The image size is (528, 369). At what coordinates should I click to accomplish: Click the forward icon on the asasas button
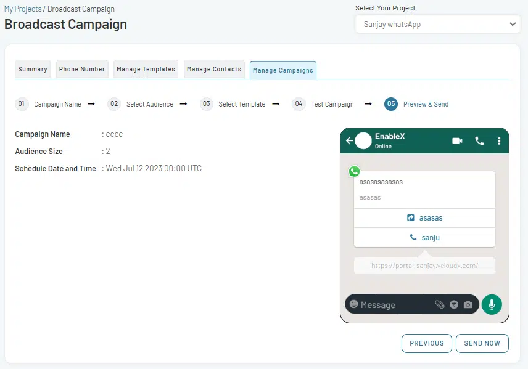[411, 217]
